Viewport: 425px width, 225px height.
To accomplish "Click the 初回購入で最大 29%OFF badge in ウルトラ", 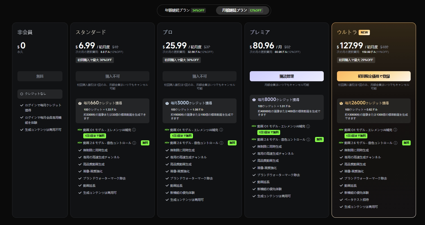I will pos(356,60).
